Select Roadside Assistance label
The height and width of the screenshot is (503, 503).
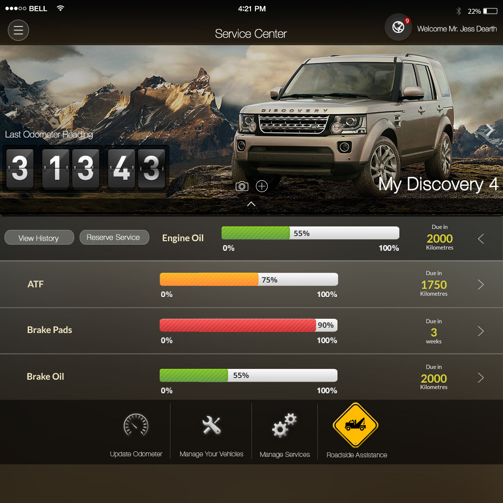[357, 455]
